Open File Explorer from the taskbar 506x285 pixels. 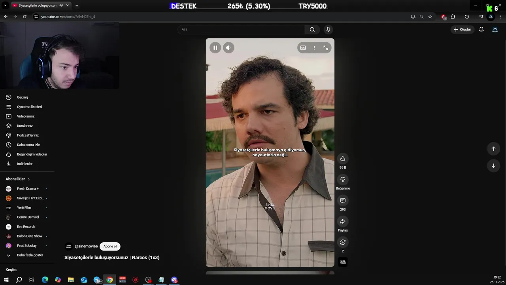pyautogui.click(x=71, y=280)
